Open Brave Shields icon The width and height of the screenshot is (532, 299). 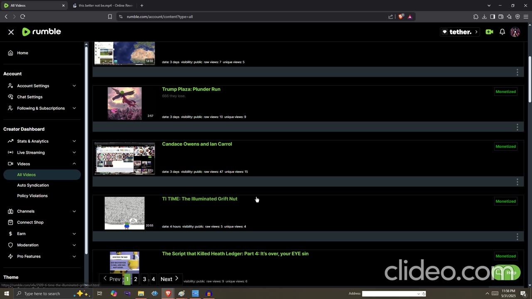click(x=401, y=17)
